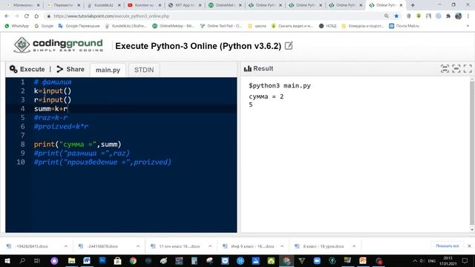Viewport: 475px width, 267px height.
Task: Open Microsoft Word from the taskbar
Action: [x=87, y=260]
